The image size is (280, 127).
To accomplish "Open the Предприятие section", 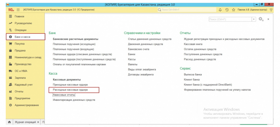I will pyautogui.click(x=25, y=98).
